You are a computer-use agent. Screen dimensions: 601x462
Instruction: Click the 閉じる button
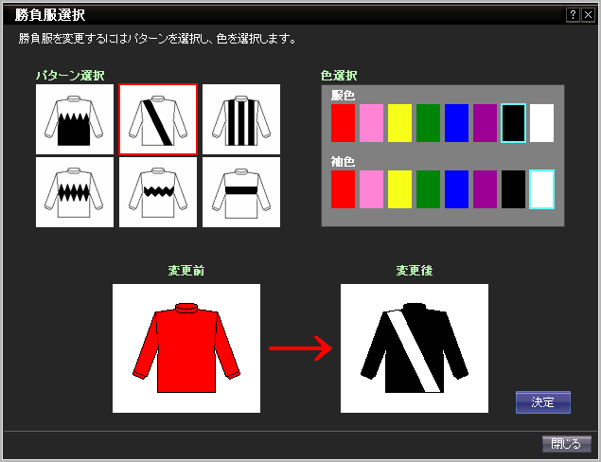[x=567, y=444]
